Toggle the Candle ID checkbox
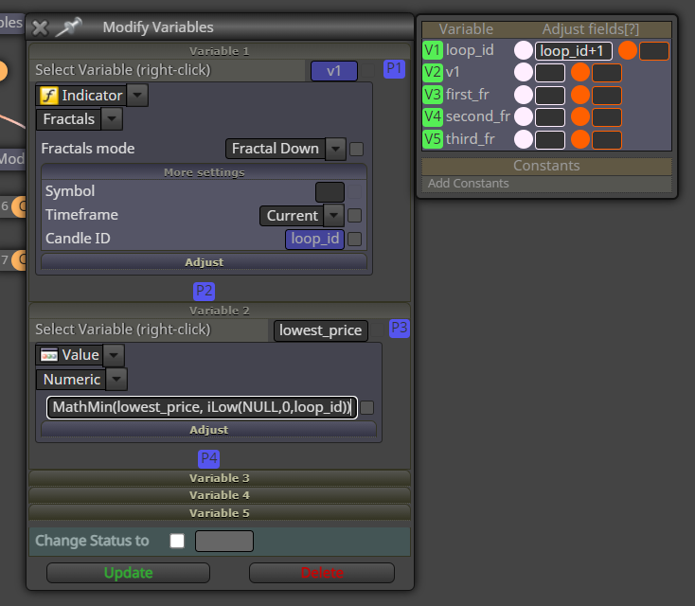 click(x=354, y=239)
